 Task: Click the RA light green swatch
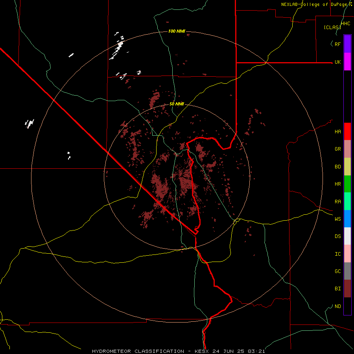[x=347, y=201]
